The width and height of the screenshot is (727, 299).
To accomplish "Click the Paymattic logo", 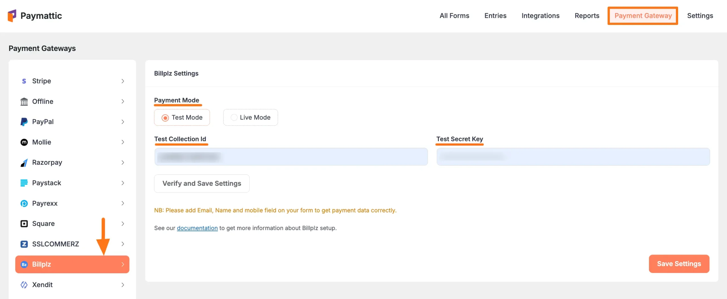I will coord(35,16).
